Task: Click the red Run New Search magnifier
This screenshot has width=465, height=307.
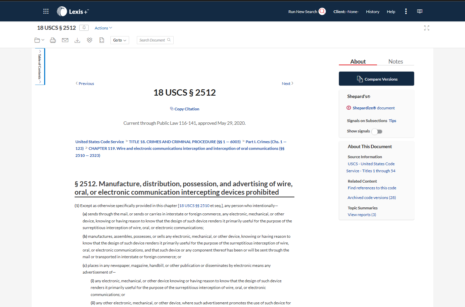Action: point(322,11)
